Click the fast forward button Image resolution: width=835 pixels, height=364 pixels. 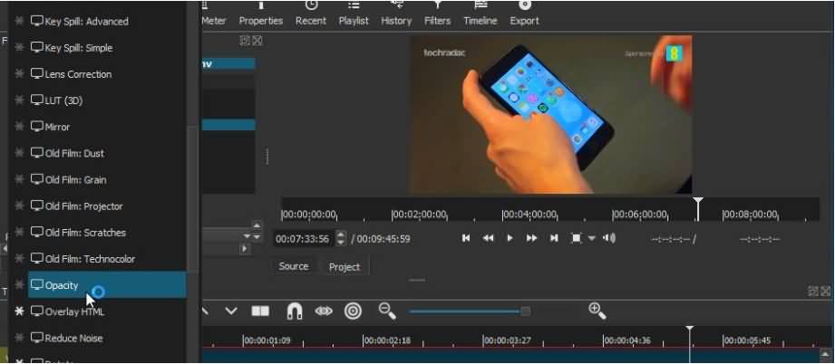pyautogui.click(x=531, y=238)
